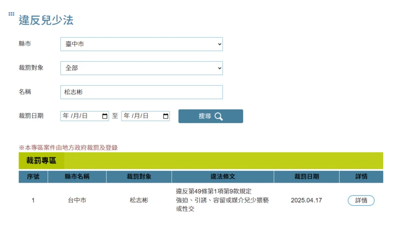This screenshot has width=403, height=229.
Task: Focus the end date field after 至
Action: click(x=141, y=116)
